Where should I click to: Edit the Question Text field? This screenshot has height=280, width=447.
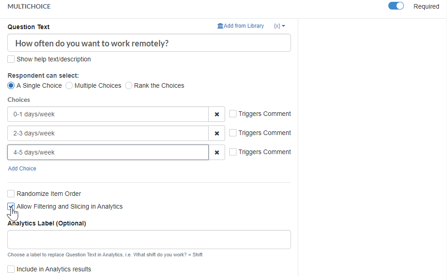149,43
